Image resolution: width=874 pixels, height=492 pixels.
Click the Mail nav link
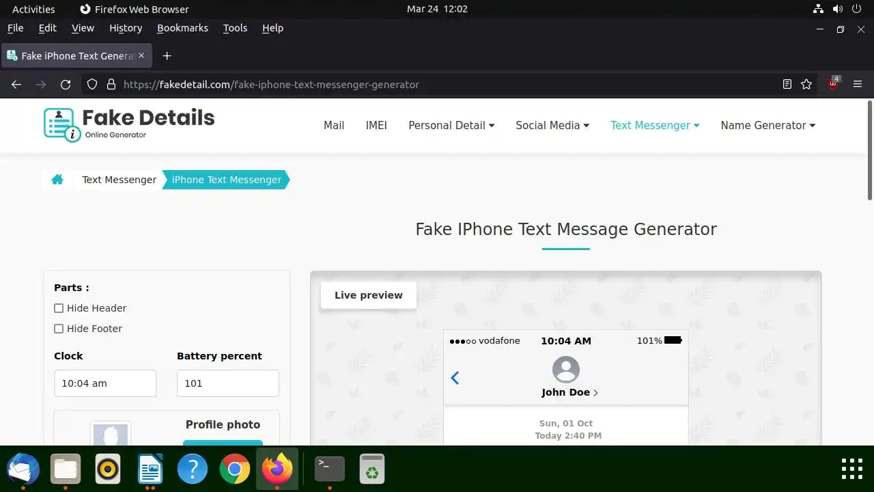pyautogui.click(x=334, y=125)
